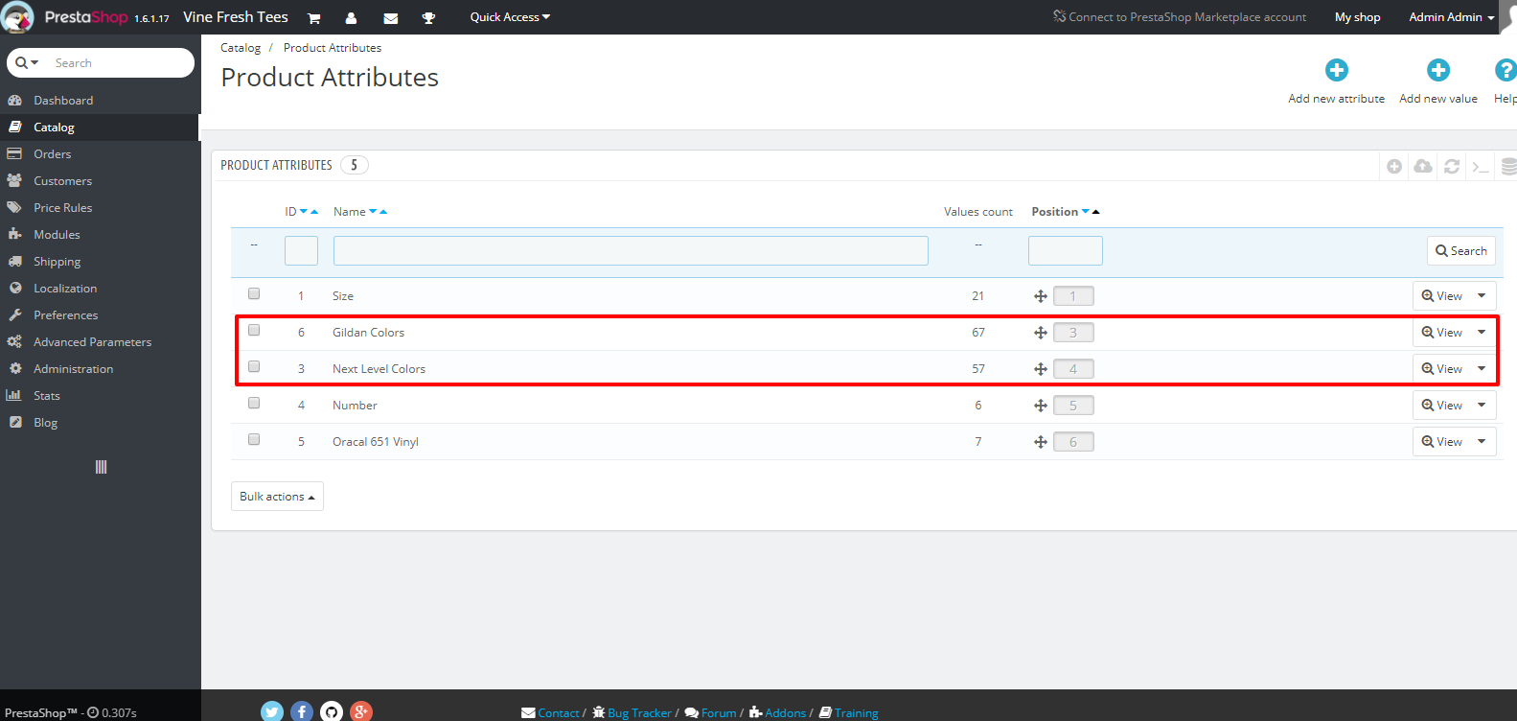Open the Orders menu in sidebar
Image resolution: width=1517 pixels, height=721 pixels.
pos(53,153)
